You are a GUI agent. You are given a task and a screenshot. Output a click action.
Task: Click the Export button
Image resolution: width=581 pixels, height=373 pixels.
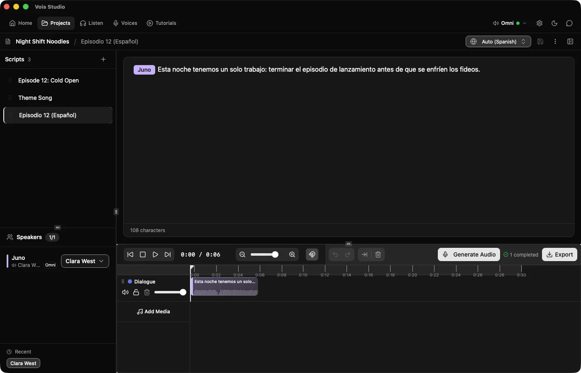[559, 254]
